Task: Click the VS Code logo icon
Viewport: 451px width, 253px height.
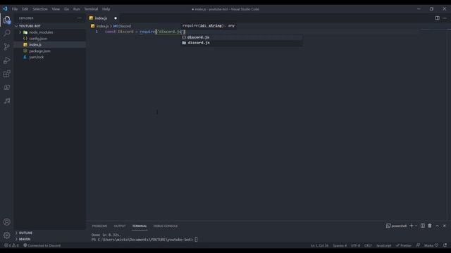Action: tap(5, 9)
